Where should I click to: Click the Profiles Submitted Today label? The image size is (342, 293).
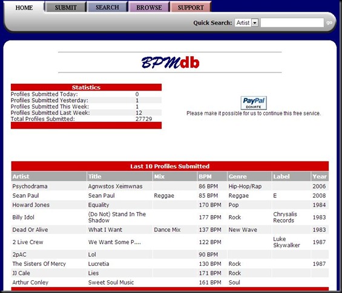[x=44, y=94]
